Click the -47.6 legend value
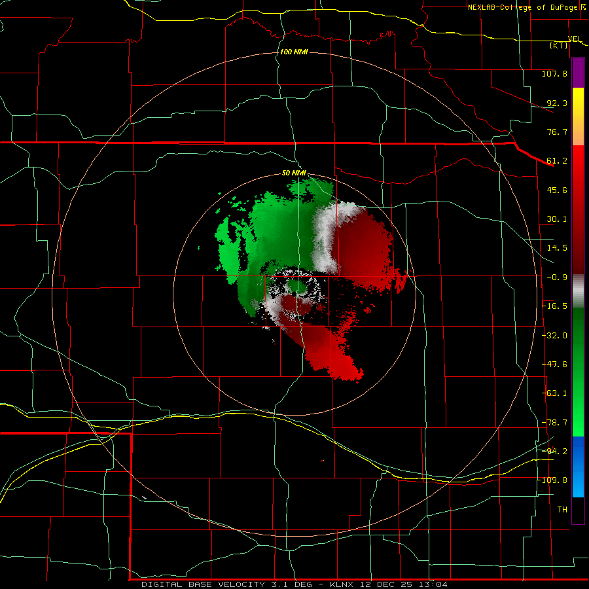 coord(554,365)
